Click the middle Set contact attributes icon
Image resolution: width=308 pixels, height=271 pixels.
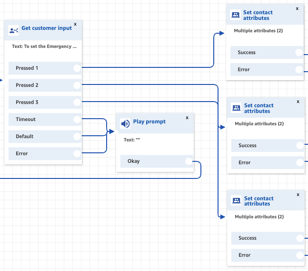click(x=236, y=108)
